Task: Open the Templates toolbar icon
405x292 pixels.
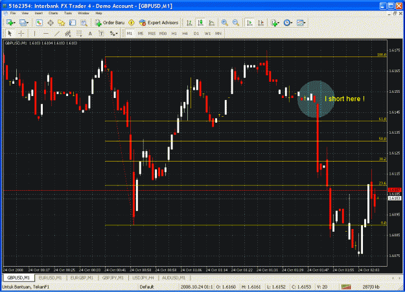Action: (299, 23)
